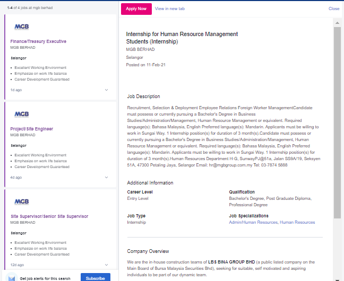
Task: Click MGB logo on Project/Site Engineer card
Action: coord(21,114)
